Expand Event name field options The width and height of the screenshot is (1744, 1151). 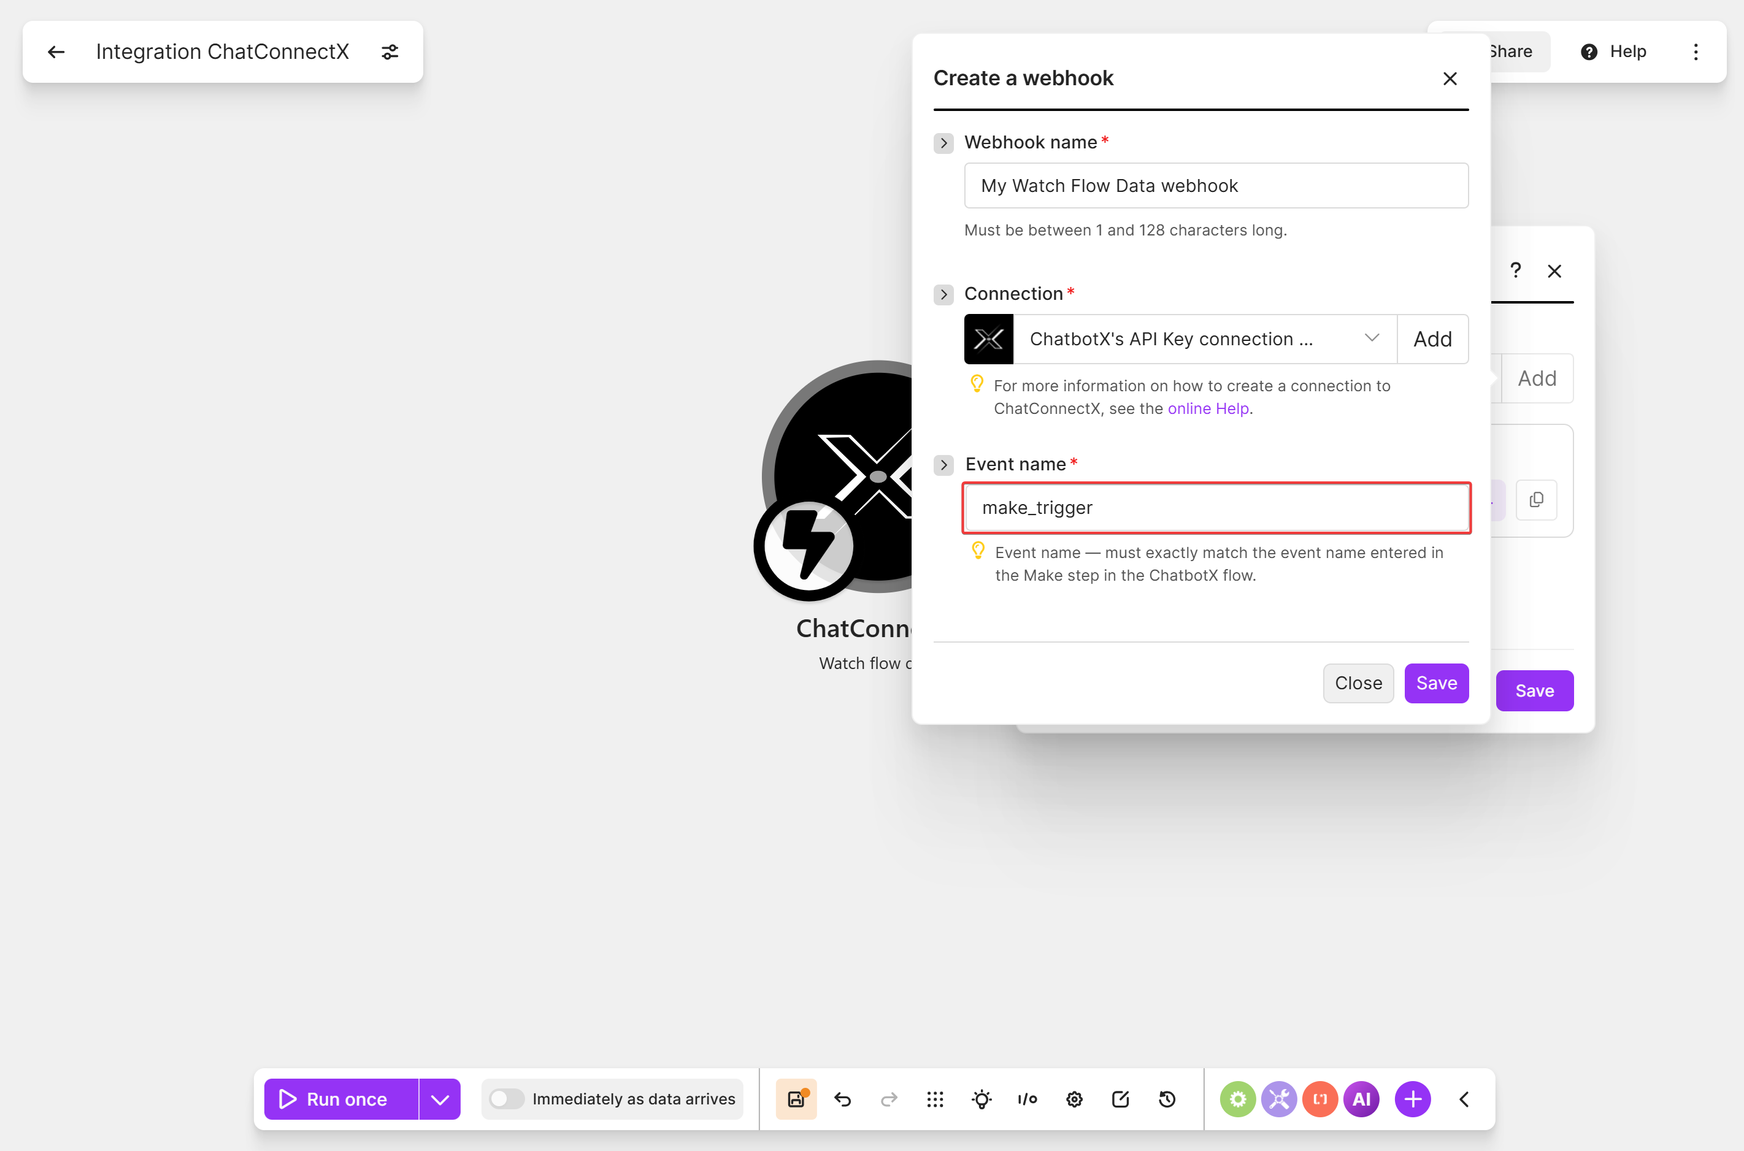(x=943, y=465)
